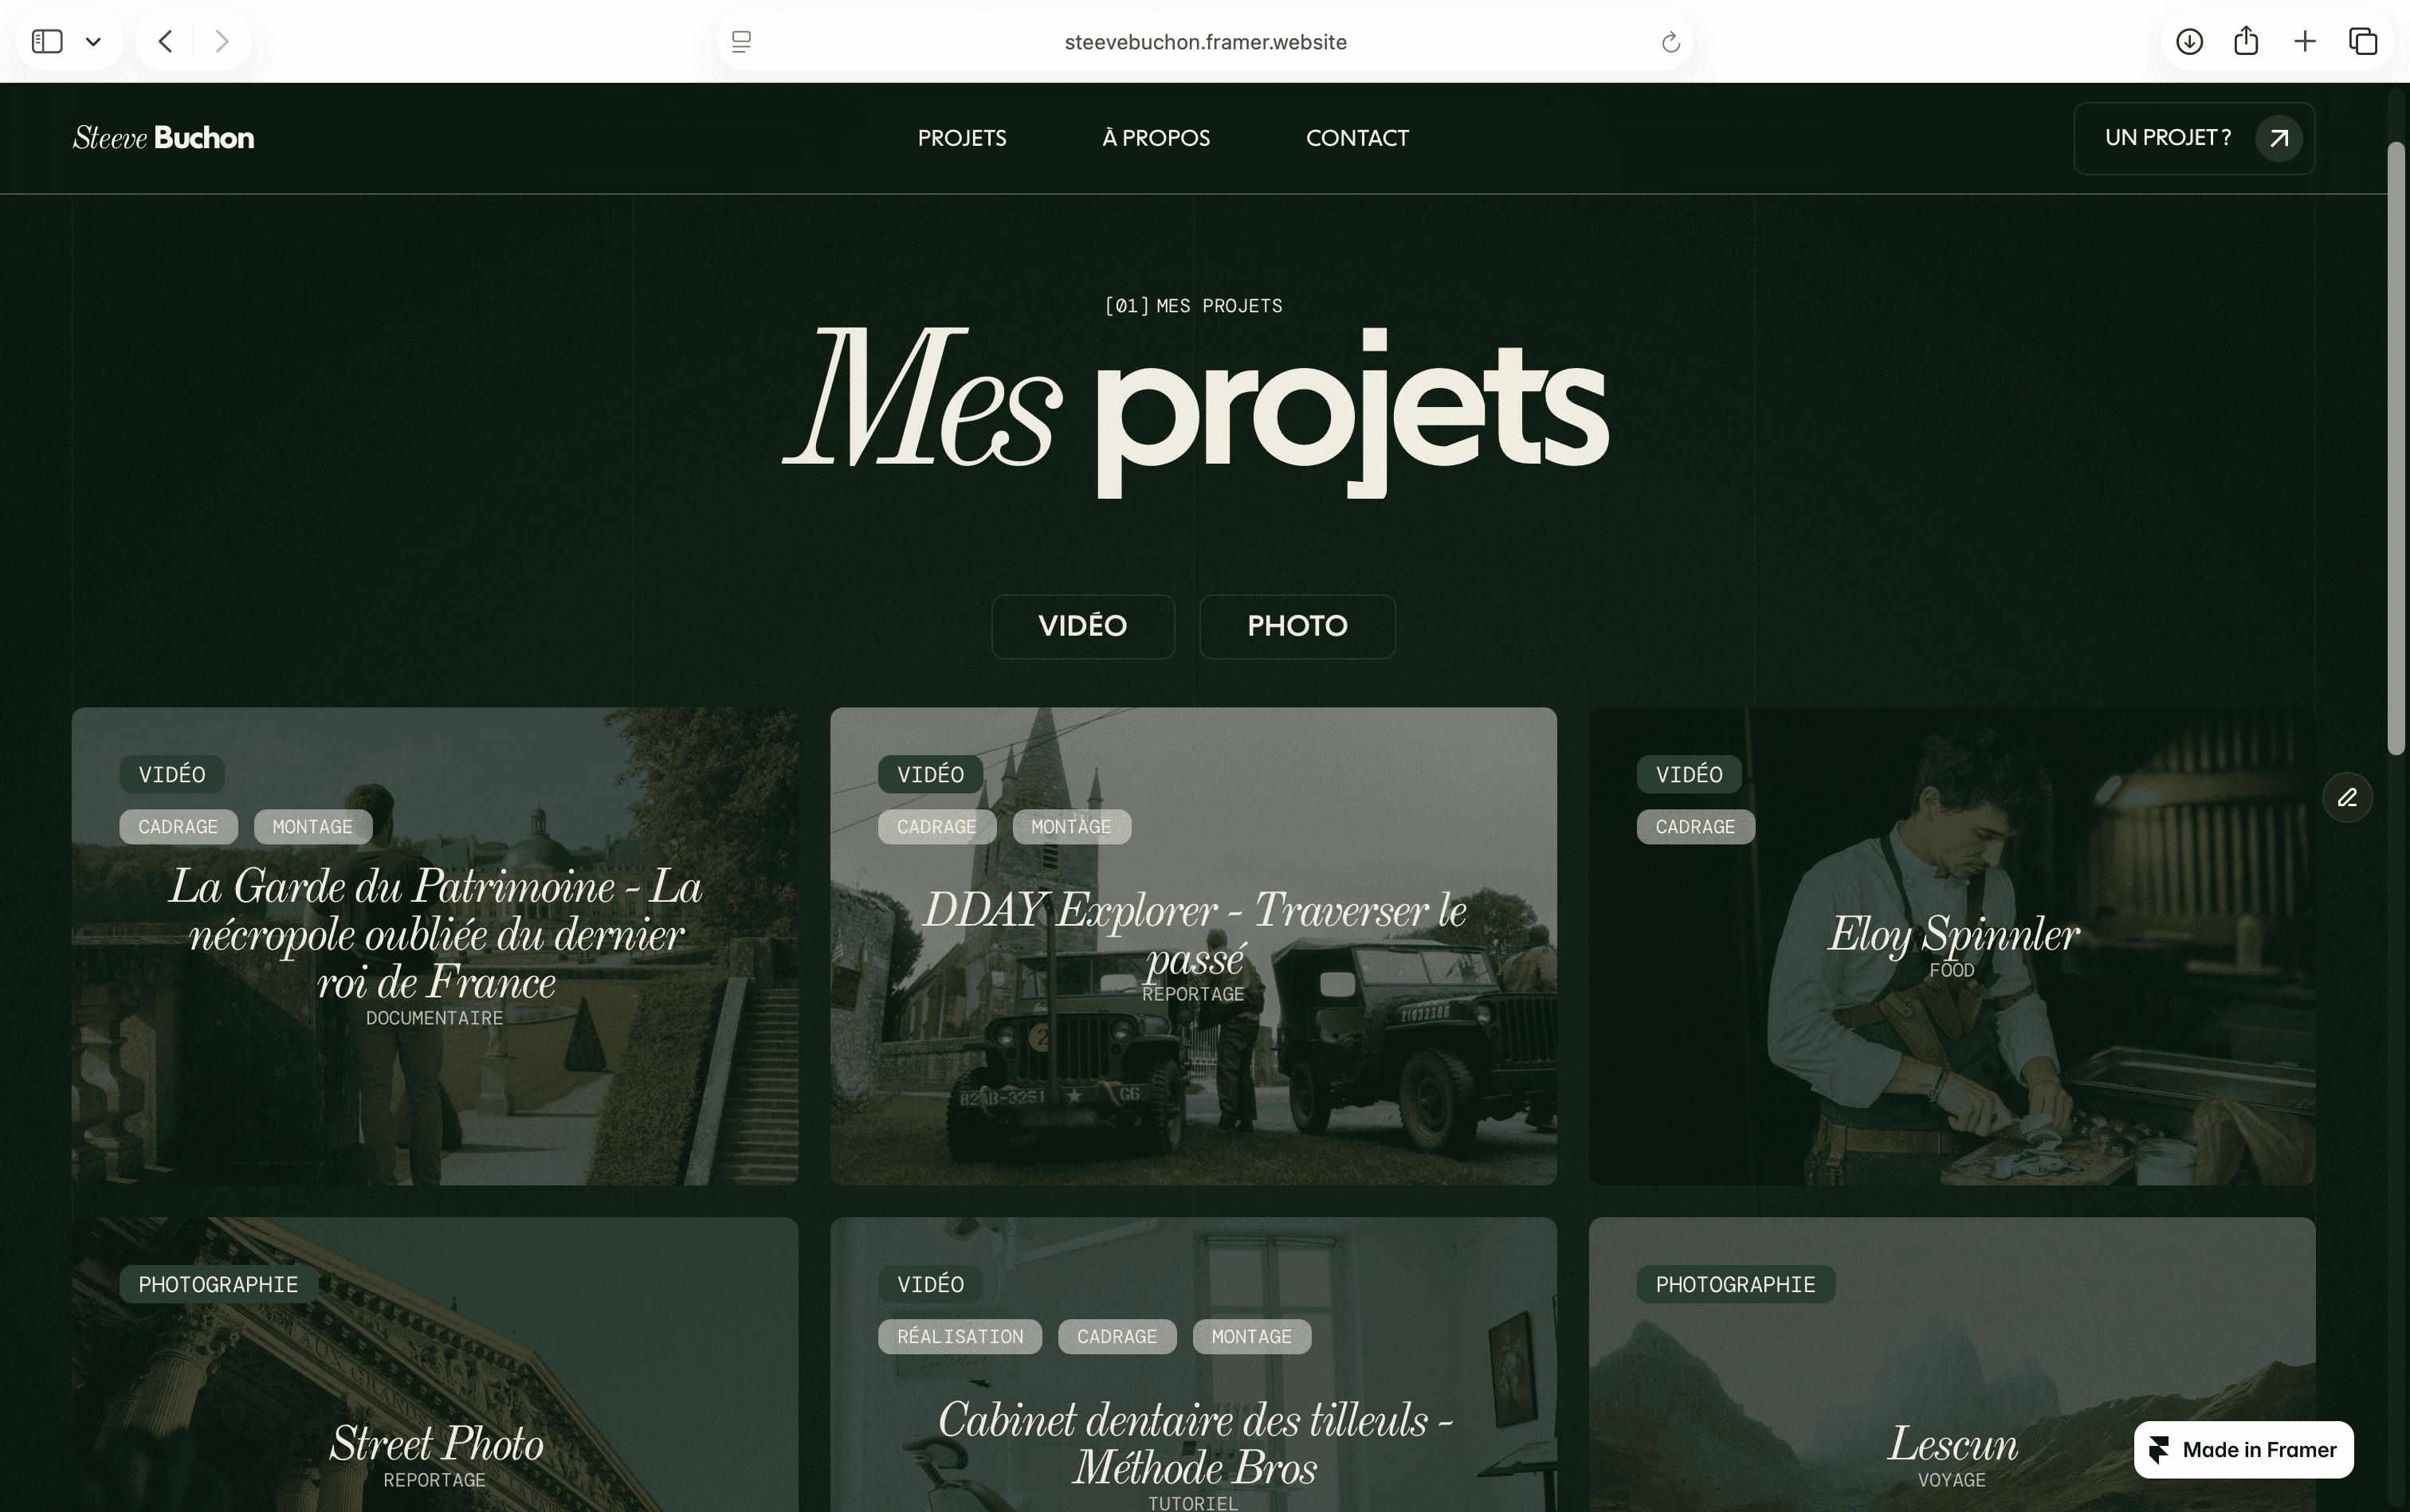This screenshot has height=1512, width=2410.
Task: Click the page reader icon in address bar
Action: coord(741,42)
